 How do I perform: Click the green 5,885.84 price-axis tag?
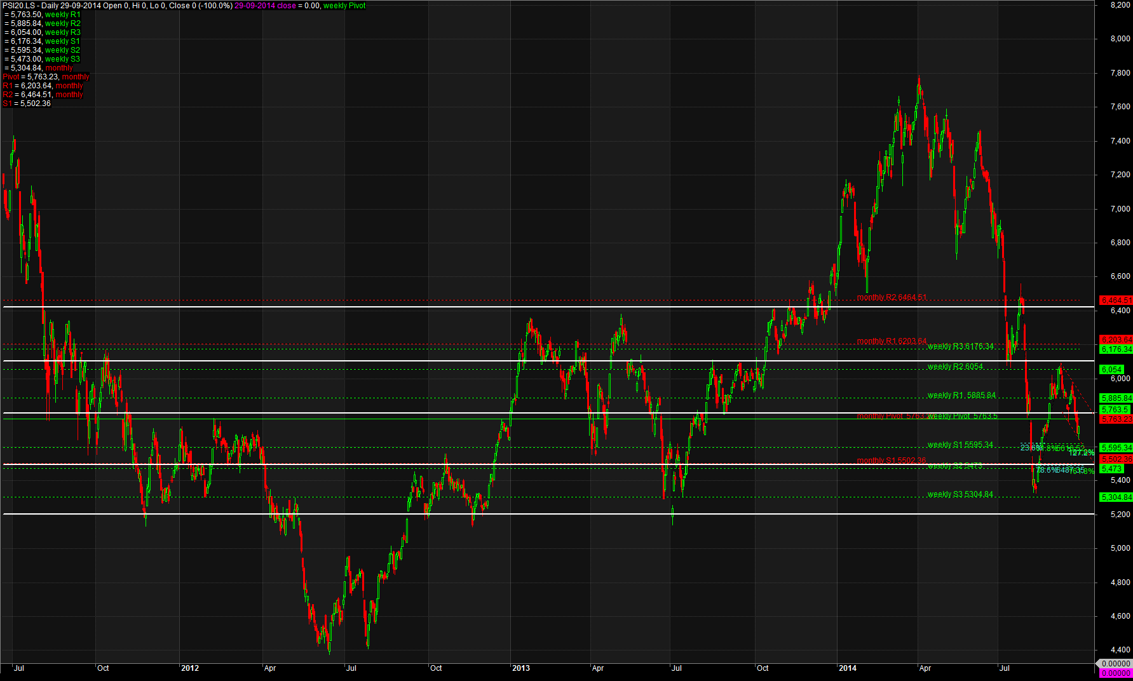click(x=1116, y=398)
